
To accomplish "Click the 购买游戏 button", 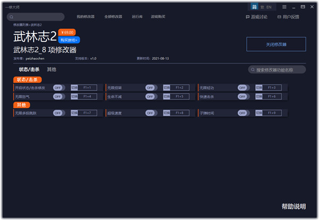I will pyautogui.click(x=69, y=40).
